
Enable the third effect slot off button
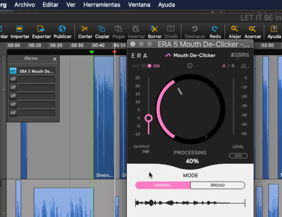(x=13, y=87)
